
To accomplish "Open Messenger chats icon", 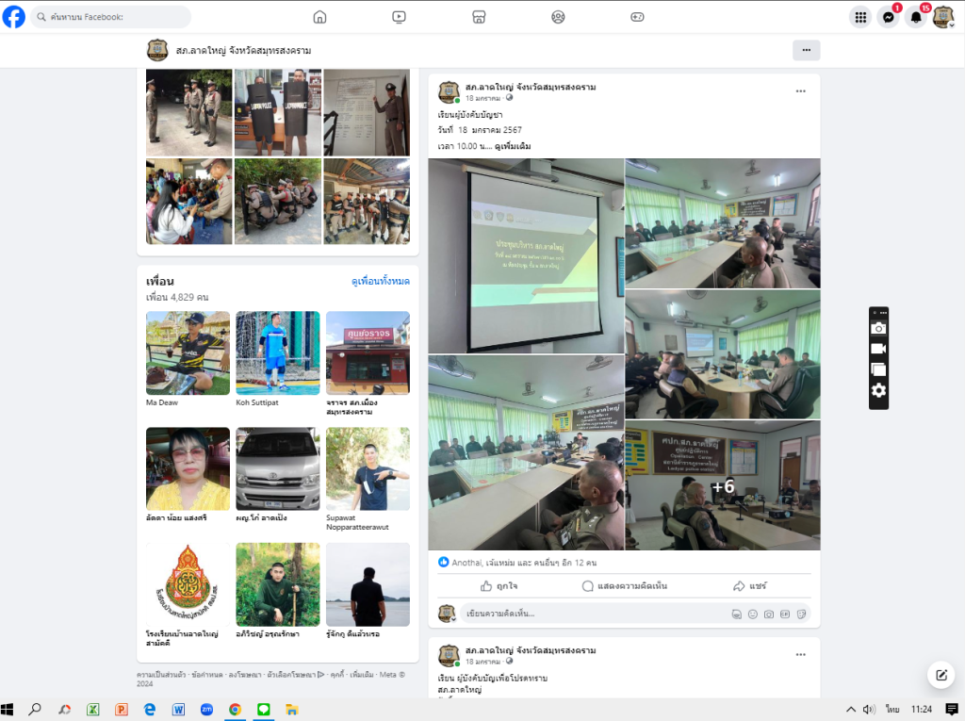I will tap(887, 17).
